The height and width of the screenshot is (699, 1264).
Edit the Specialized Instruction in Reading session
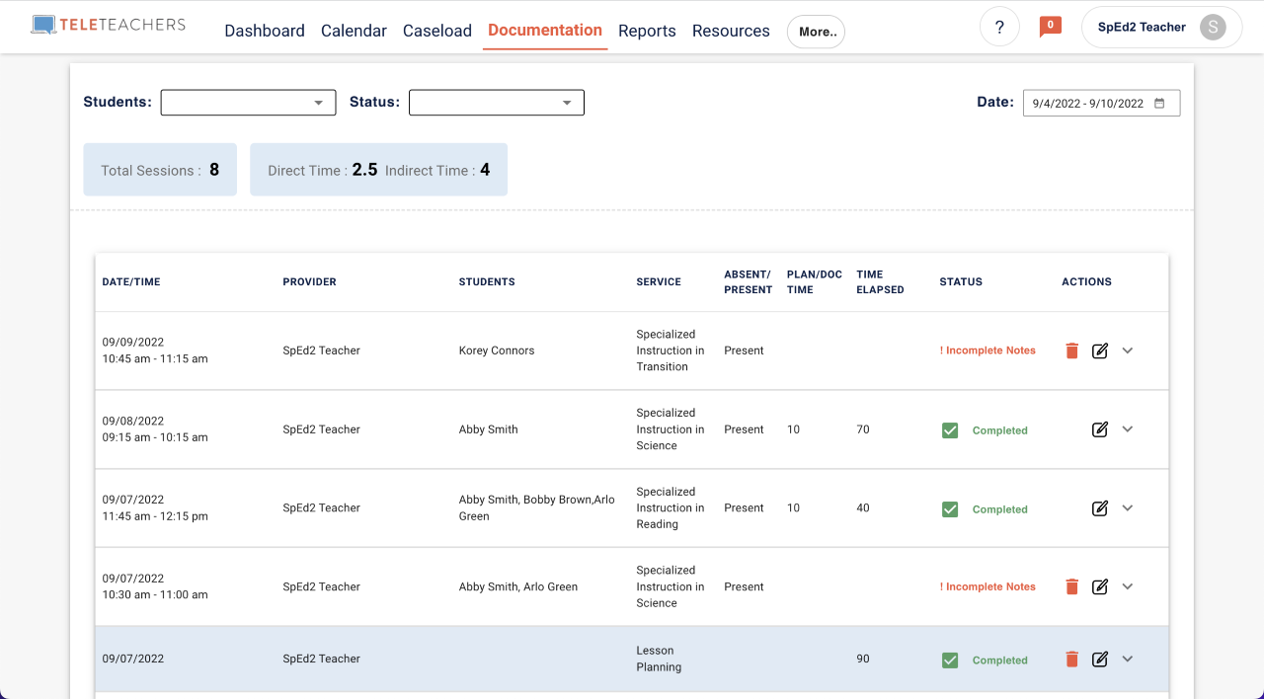tap(1100, 508)
